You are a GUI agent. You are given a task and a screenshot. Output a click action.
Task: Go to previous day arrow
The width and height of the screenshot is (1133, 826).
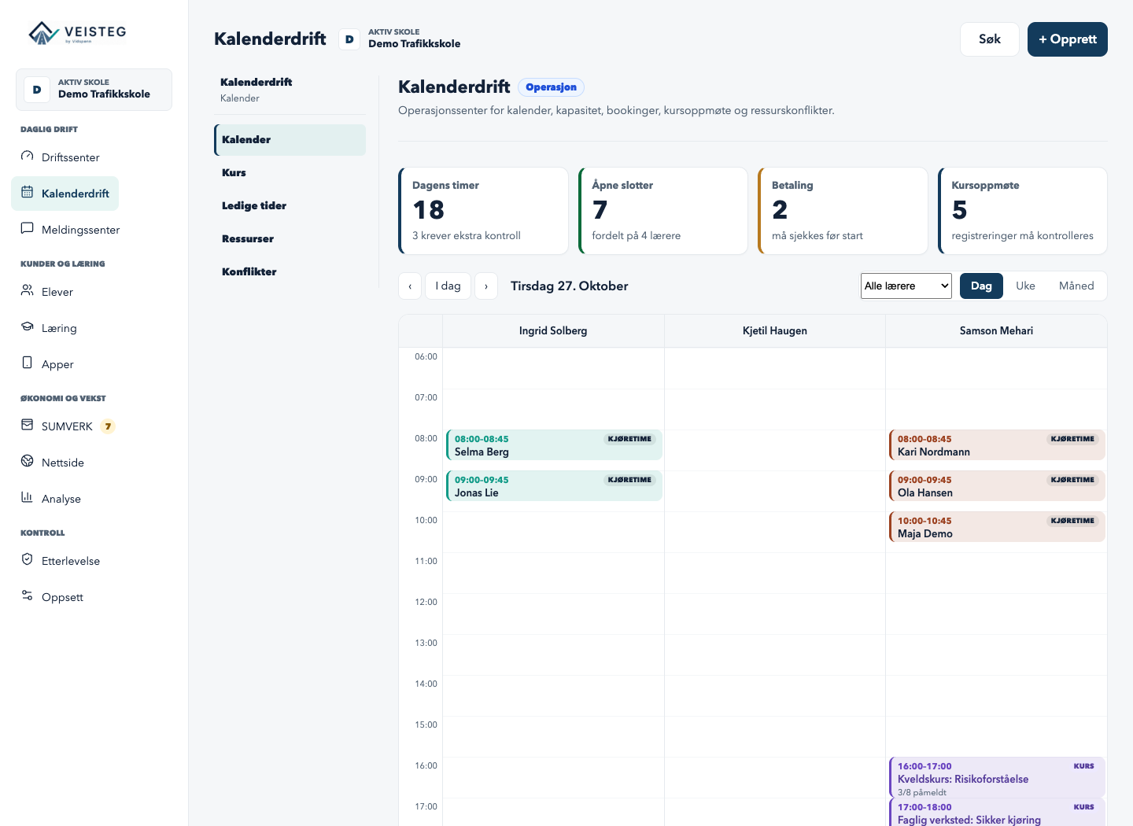point(410,286)
